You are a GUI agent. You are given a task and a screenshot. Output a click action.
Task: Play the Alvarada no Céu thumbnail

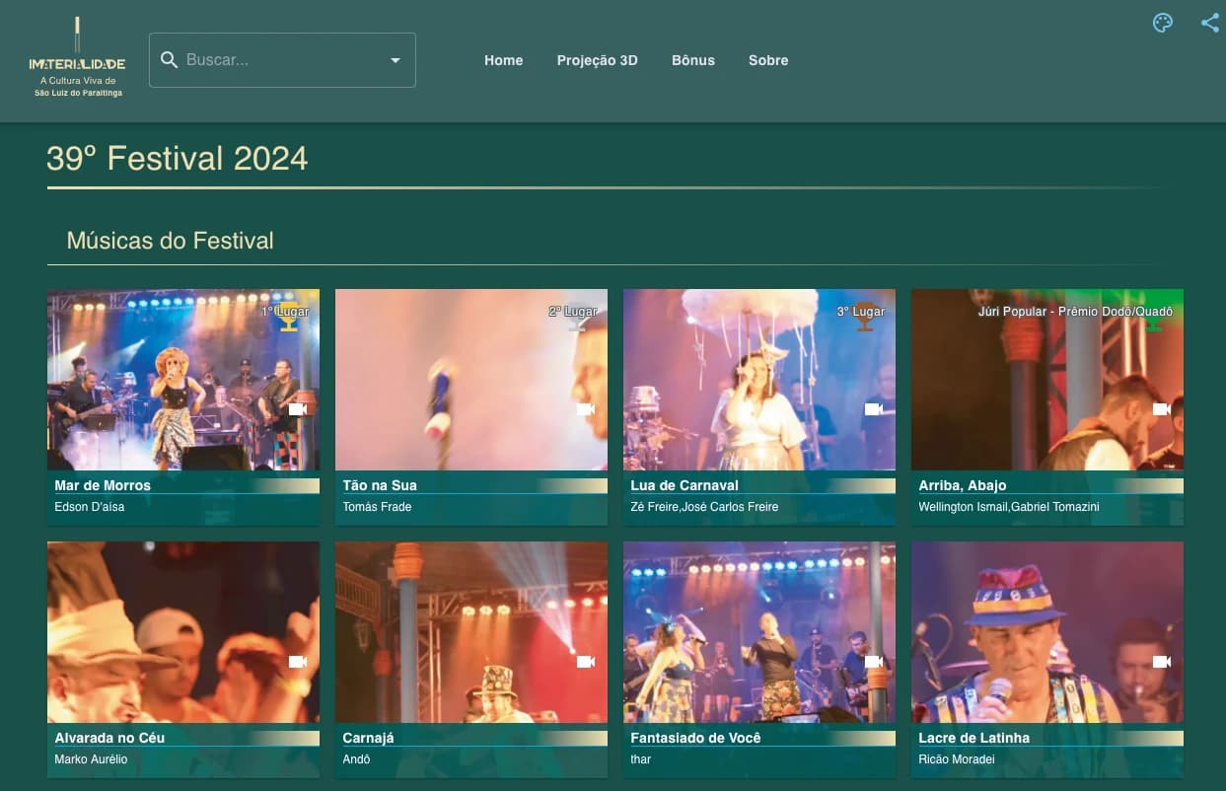point(182,631)
